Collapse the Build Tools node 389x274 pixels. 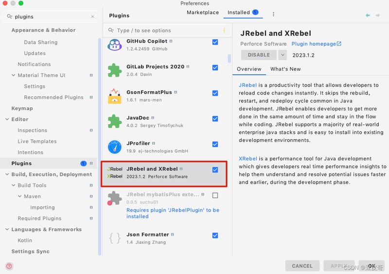[14, 185]
